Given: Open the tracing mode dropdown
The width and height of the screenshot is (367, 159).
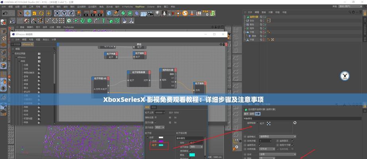Looking at the screenshot, I should pos(278,137).
